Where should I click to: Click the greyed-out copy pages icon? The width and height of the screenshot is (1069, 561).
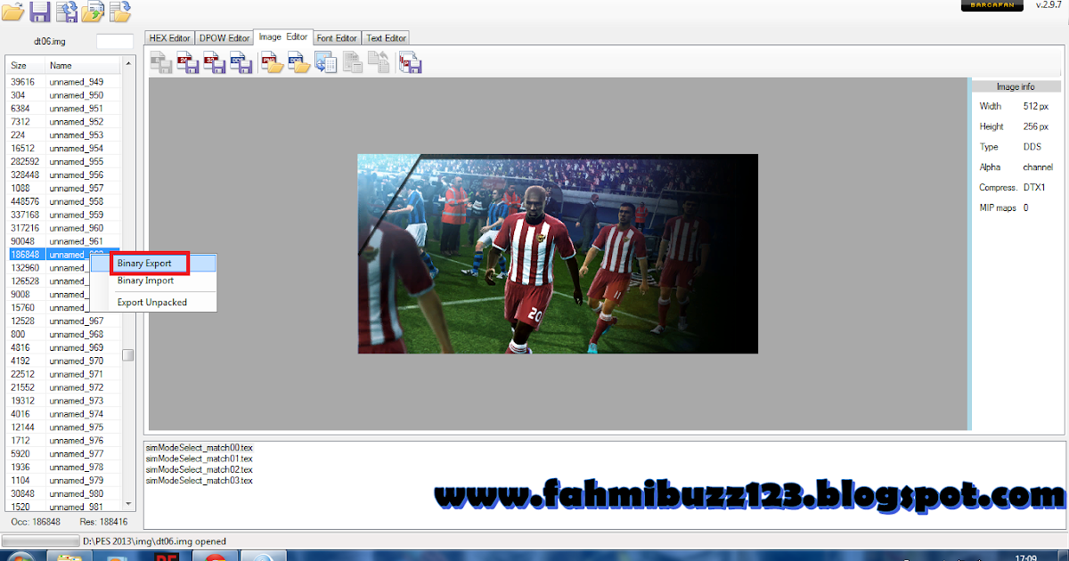(x=353, y=62)
